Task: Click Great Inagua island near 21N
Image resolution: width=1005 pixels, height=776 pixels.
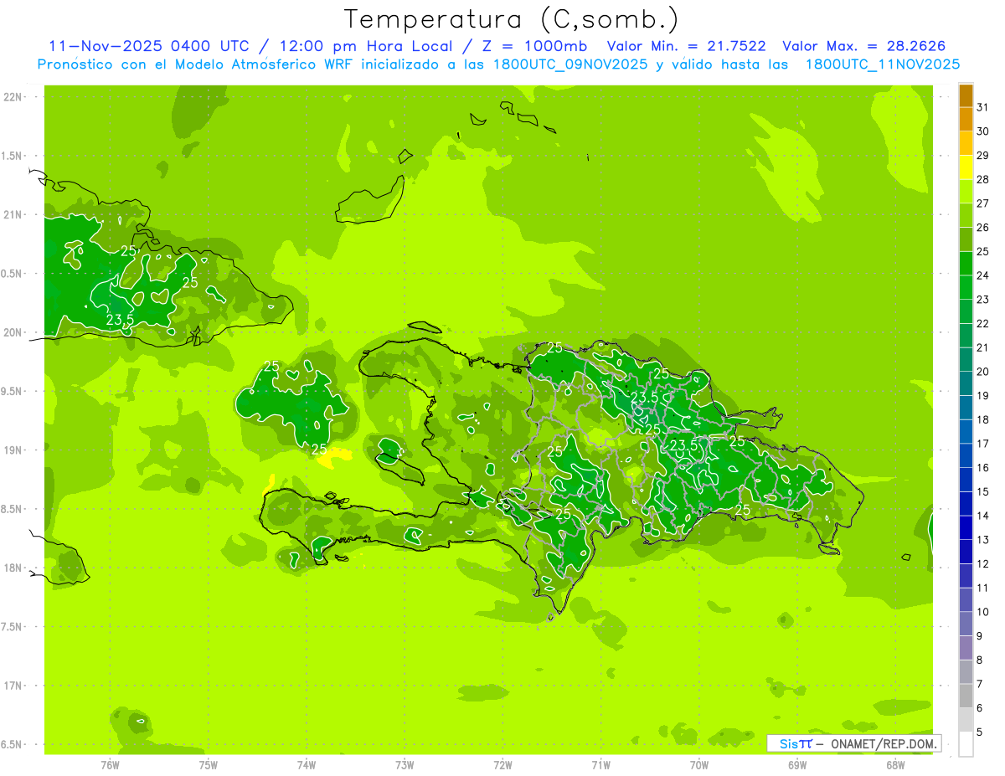Action: click(368, 201)
